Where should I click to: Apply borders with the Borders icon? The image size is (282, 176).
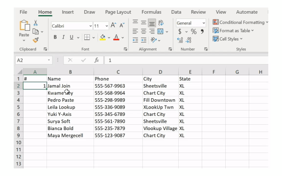pos(87,37)
